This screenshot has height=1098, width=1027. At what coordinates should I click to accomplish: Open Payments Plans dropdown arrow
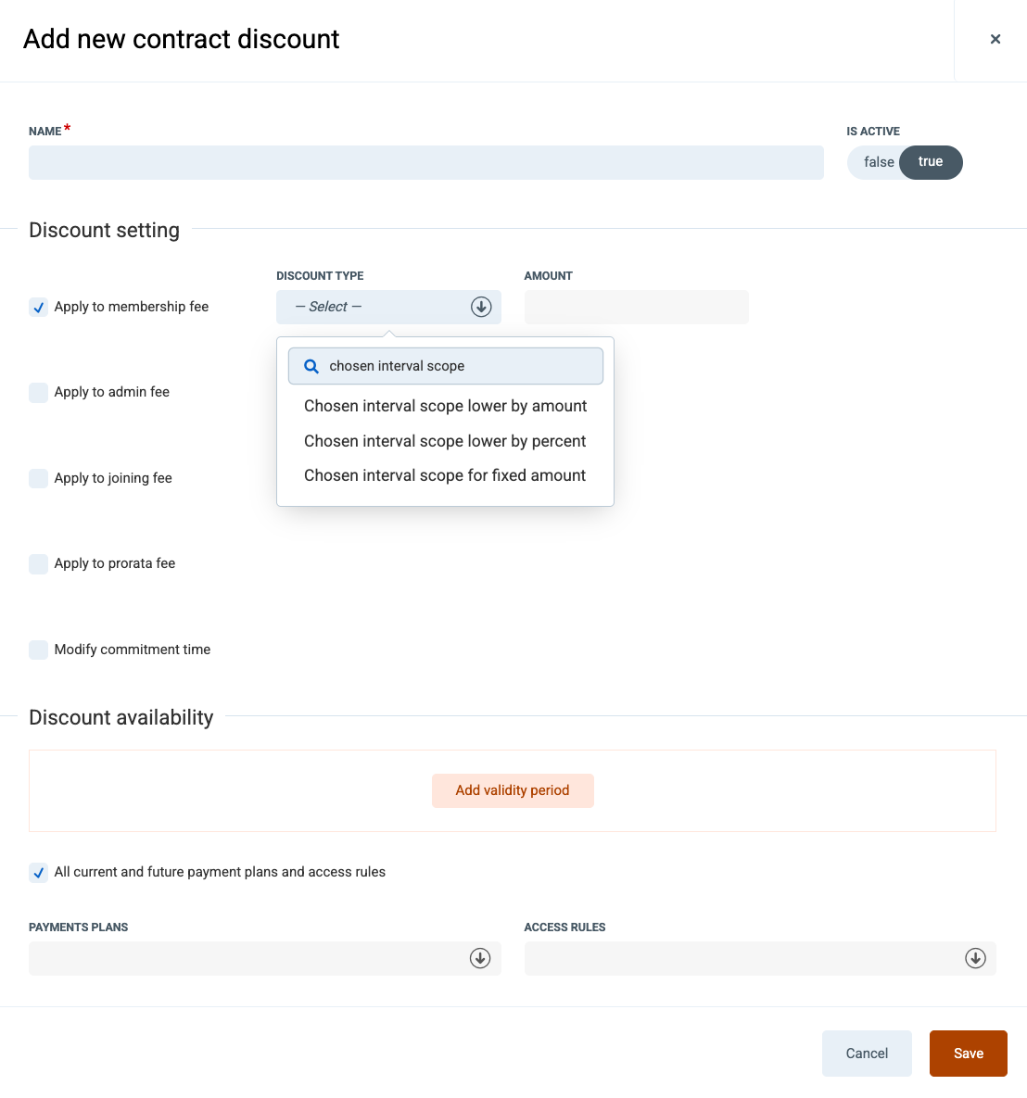click(480, 958)
